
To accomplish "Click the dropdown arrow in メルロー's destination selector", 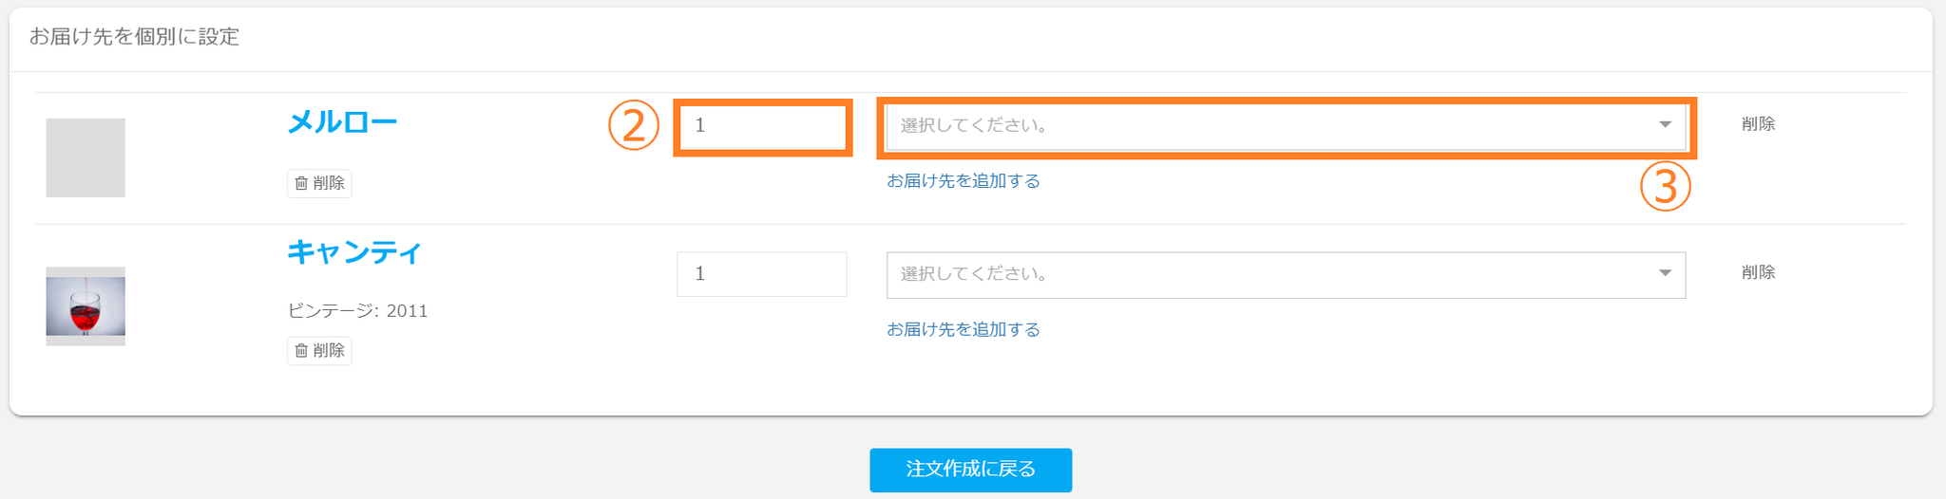I will pos(1665,125).
